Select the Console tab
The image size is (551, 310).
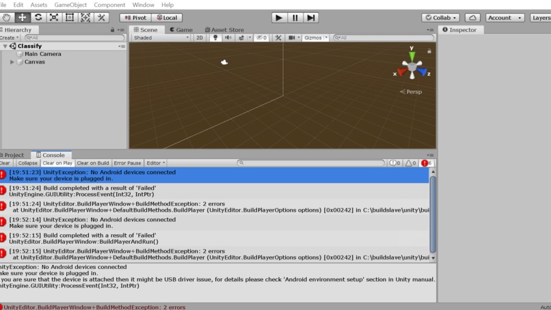coord(51,155)
